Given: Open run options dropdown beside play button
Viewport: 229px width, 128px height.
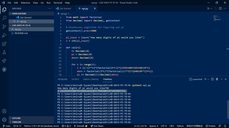Looking at the screenshot, I should [211, 8].
